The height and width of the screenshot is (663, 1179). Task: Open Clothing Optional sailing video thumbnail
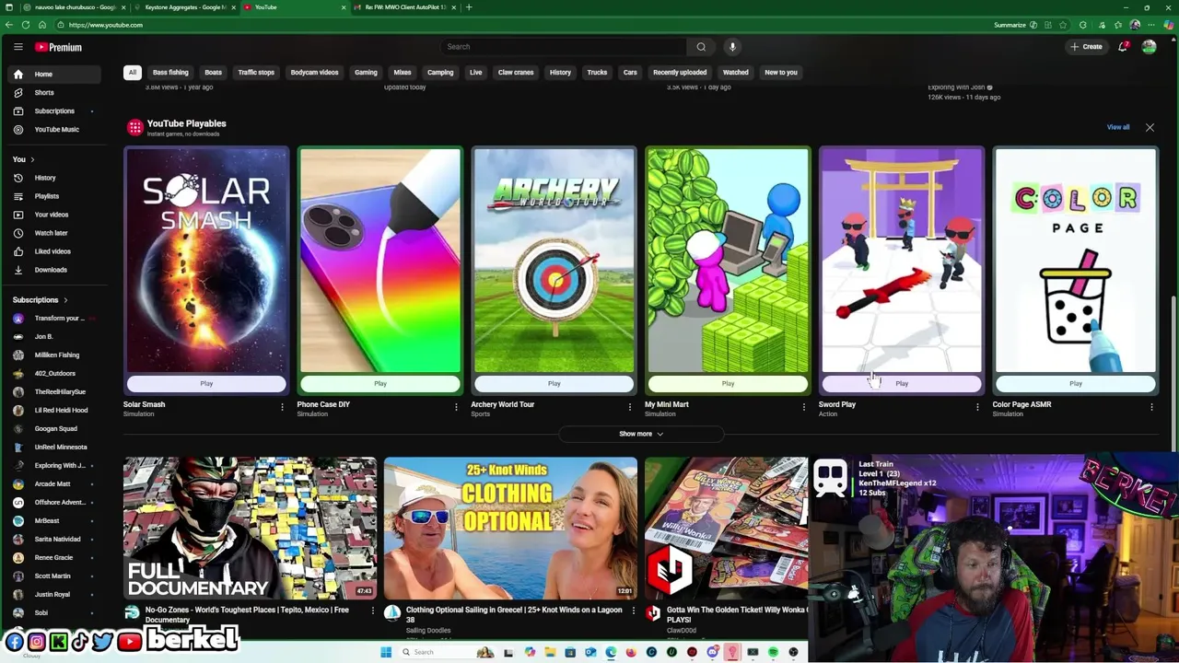click(510, 528)
